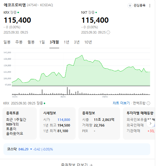Click the 거래량 value 22,766
Screen dimensions: 163x166
(99, 125)
